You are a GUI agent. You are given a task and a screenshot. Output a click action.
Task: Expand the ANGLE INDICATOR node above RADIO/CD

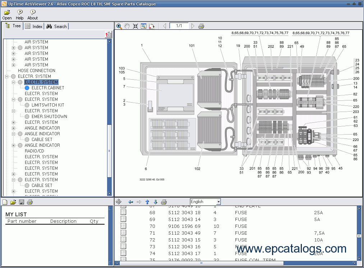(x=14, y=145)
